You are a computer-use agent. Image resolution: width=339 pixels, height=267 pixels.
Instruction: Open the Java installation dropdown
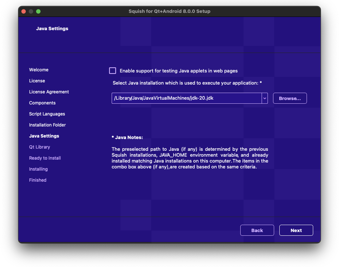(x=264, y=98)
